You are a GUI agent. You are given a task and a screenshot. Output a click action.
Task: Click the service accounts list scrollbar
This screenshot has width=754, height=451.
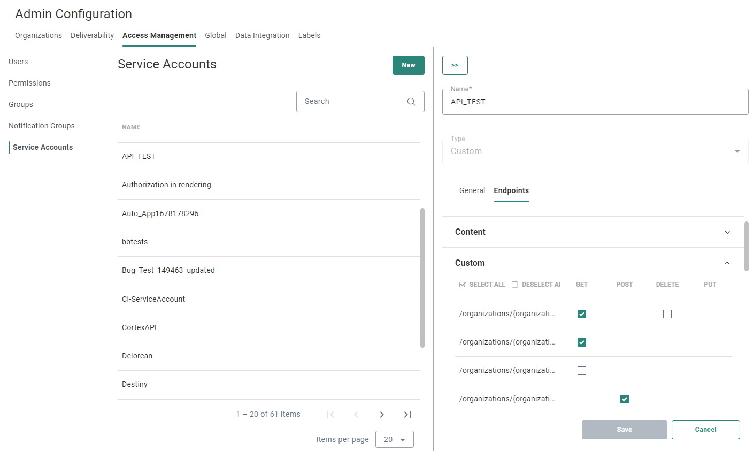422,278
